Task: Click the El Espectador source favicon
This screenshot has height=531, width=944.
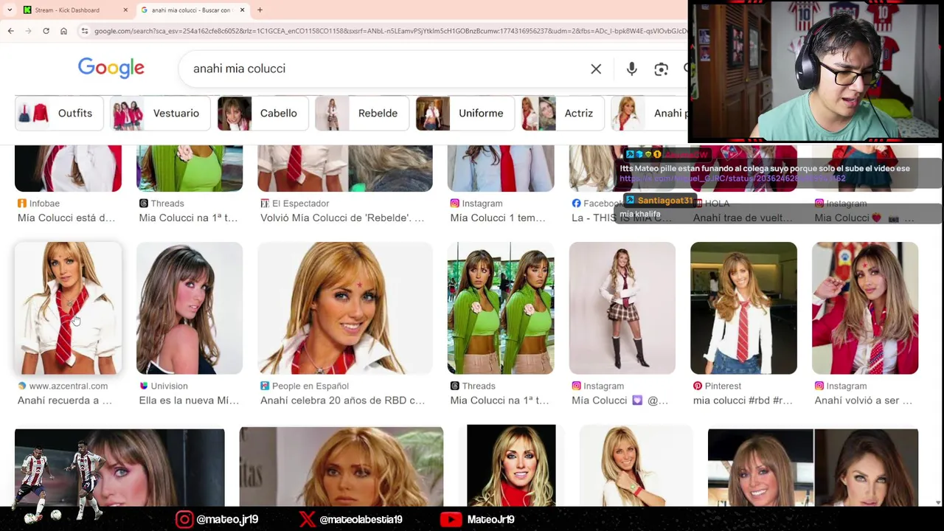Action: click(265, 204)
